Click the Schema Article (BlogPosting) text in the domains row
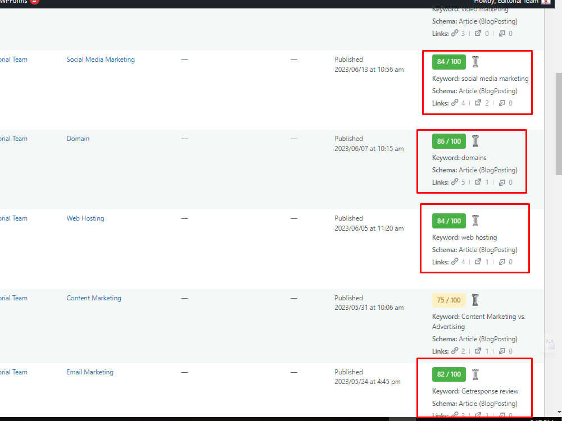 (x=474, y=170)
